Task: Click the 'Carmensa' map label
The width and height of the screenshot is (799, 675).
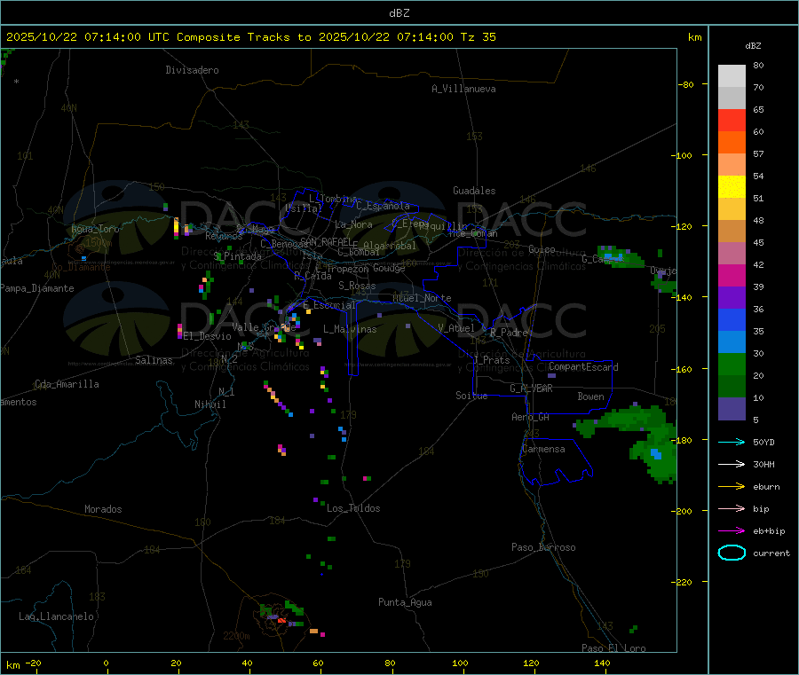Action: (x=543, y=449)
